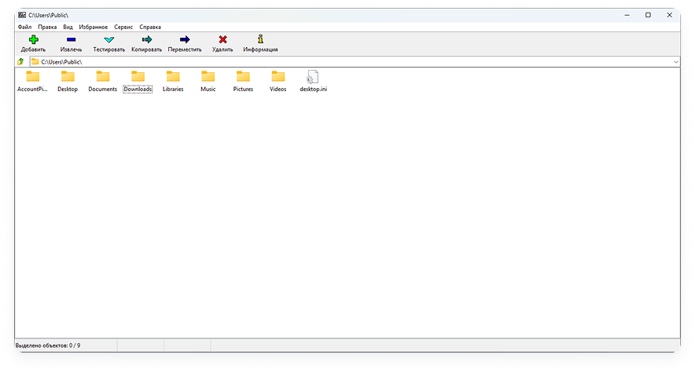
Task: Select the Documents folder icon
Action: click(x=102, y=76)
